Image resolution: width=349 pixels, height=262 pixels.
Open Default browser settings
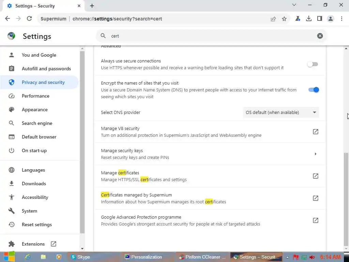[x=39, y=137]
